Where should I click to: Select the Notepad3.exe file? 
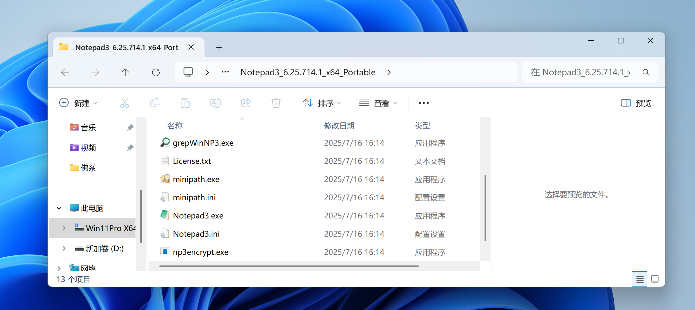click(198, 216)
